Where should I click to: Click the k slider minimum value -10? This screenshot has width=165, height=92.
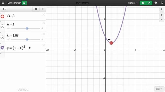9,39
